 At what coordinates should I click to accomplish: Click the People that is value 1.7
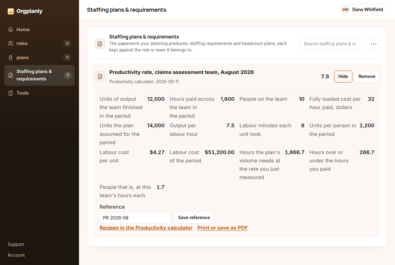pos(160,187)
